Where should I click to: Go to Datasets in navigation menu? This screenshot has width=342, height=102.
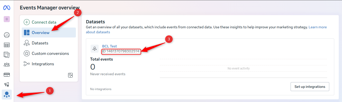40,43
